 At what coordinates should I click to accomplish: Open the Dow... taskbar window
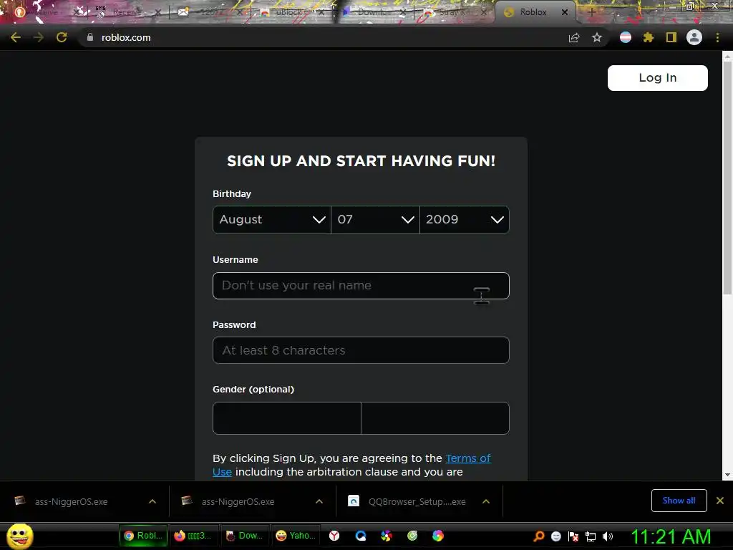point(243,536)
